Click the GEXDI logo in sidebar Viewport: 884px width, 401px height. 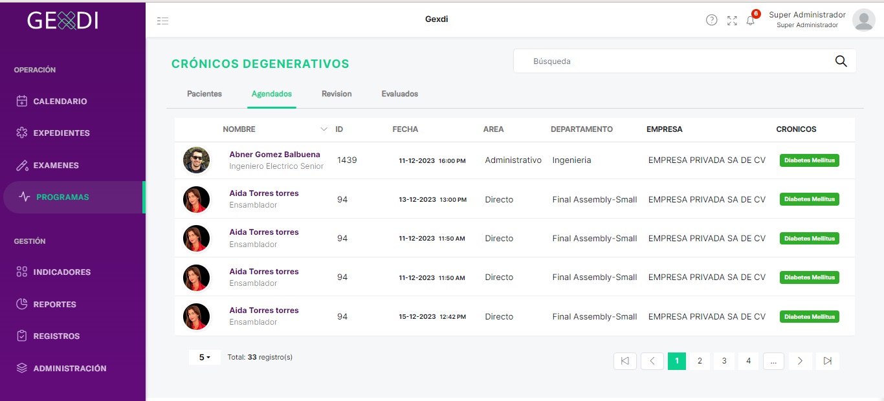pyautogui.click(x=63, y=21)
